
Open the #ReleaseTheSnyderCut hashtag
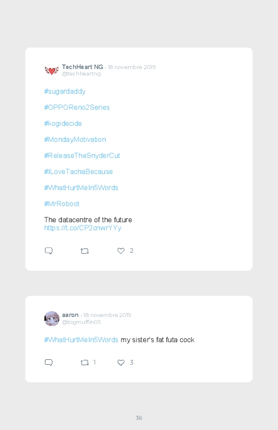[82, 155]
